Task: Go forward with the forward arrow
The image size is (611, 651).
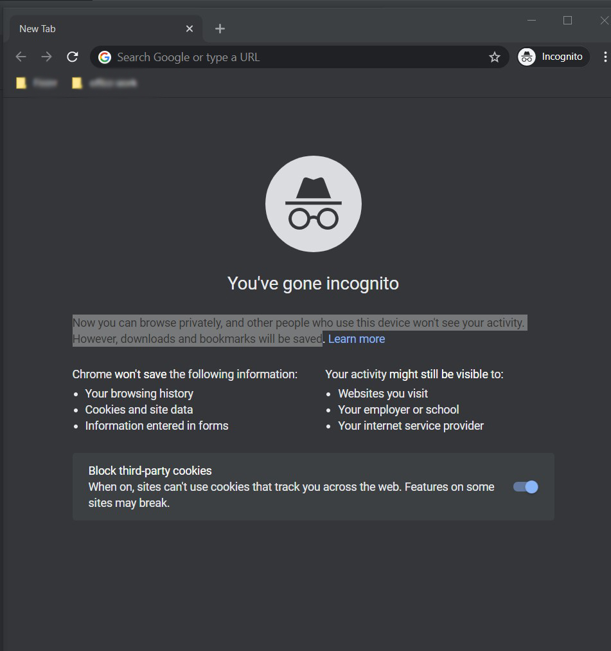Action: (46, 57)
